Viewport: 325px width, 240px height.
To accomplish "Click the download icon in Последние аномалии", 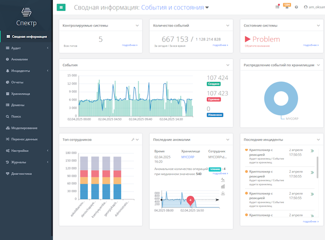I will 222,193.
